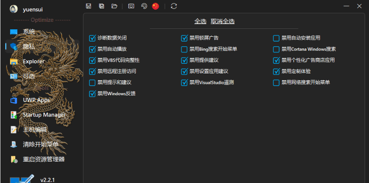Close the application window
This screenshot has width=369, height=183.
359,6
